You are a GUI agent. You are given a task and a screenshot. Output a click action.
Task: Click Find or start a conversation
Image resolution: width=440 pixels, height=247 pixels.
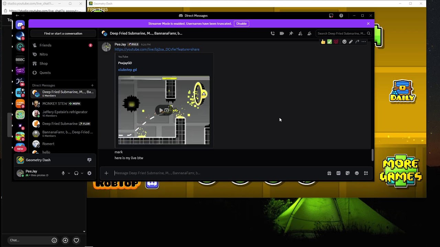(x=63, y=33)
